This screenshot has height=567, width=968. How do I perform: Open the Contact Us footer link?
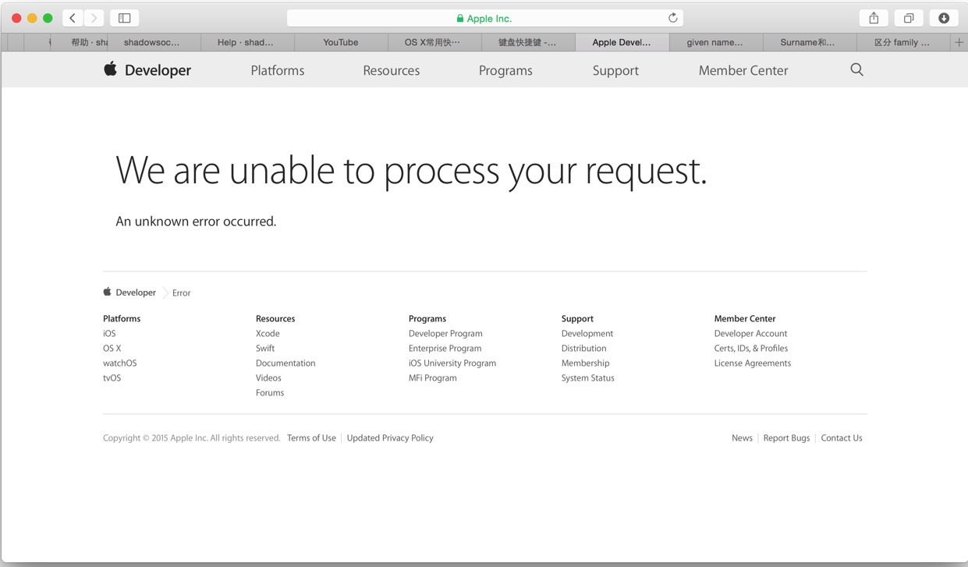coord(842,438)
